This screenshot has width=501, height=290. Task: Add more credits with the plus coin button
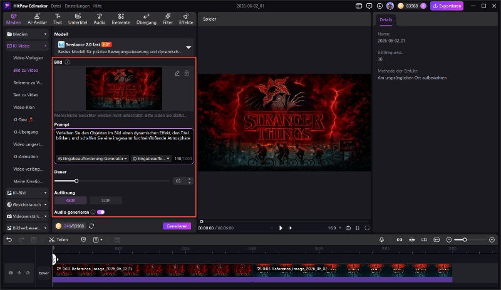(423, 6)
